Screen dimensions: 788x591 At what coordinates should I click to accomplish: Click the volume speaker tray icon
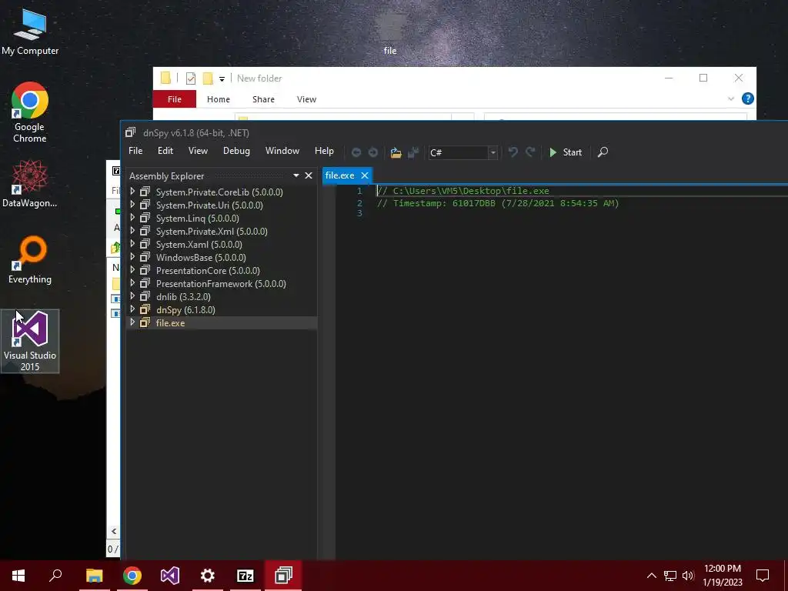[688, 576]
